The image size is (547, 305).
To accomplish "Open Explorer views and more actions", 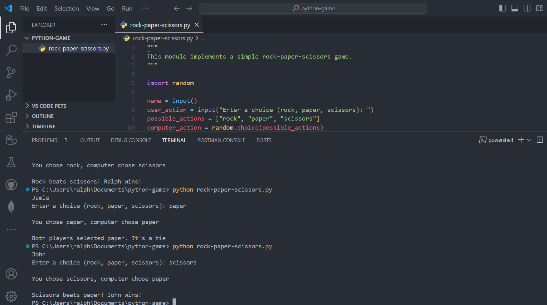I will click(x=104, y=25).
